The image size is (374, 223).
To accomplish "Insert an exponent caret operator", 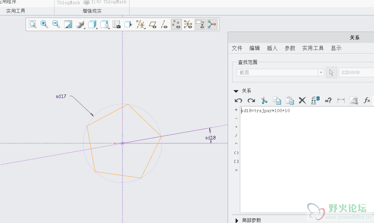I will tap(236, 144).
